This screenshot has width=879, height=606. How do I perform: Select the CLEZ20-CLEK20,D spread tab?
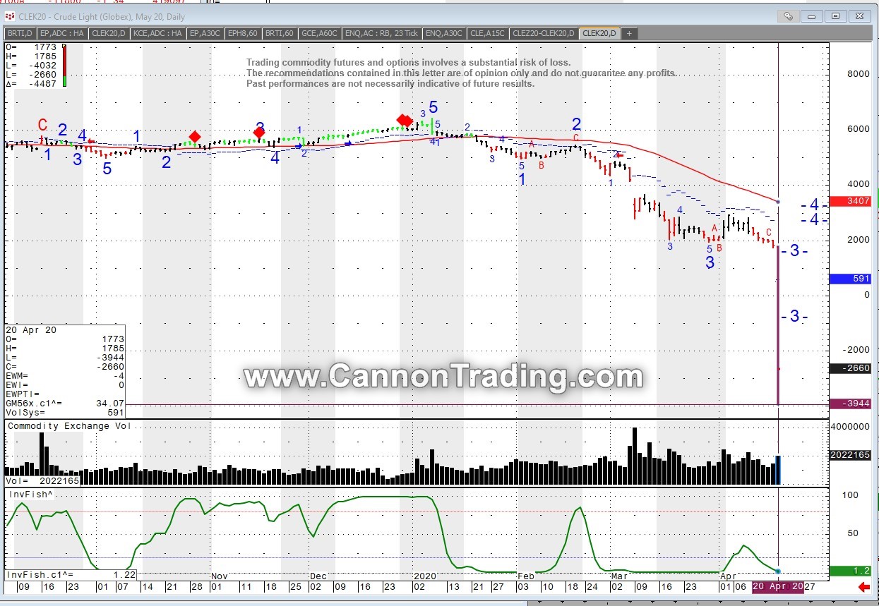tap(543, 33)
